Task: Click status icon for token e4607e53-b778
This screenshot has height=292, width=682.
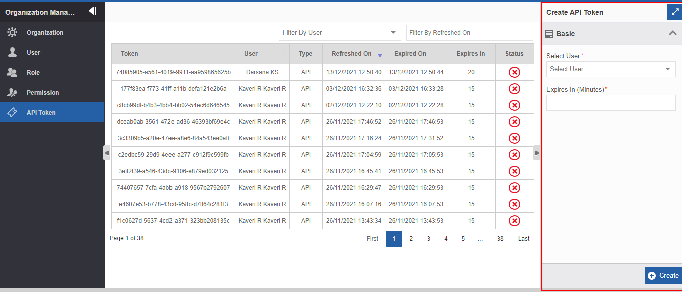Action: tap(515, 204)
